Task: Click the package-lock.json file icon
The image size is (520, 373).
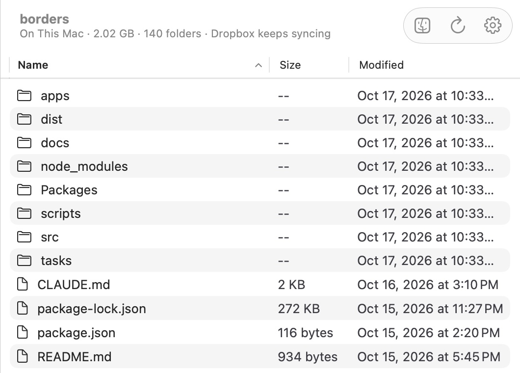Action: coord(23,308)
